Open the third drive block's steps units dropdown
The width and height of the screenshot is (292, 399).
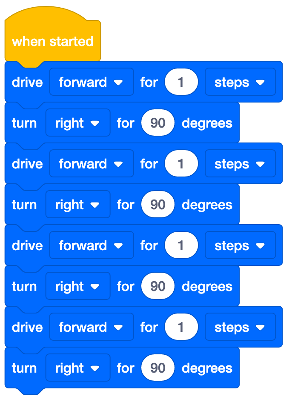(x=240, y=245)
